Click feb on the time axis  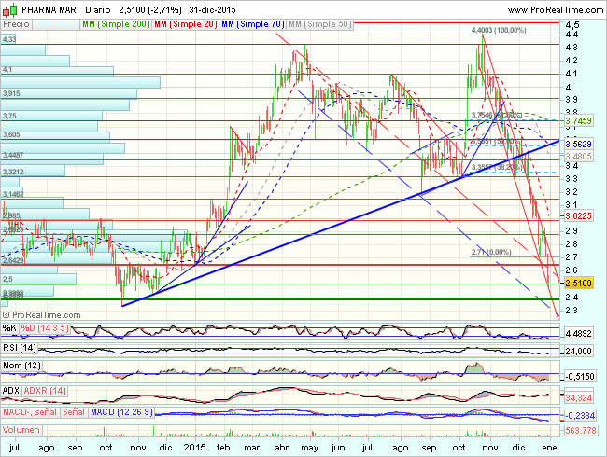[223, 448]
